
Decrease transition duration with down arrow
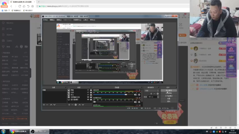point(158,97)
